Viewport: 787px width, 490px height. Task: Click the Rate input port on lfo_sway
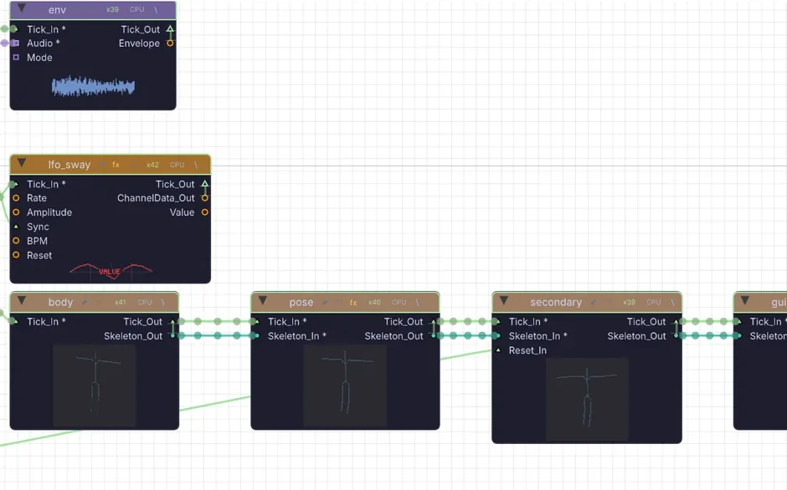(16, 198)
